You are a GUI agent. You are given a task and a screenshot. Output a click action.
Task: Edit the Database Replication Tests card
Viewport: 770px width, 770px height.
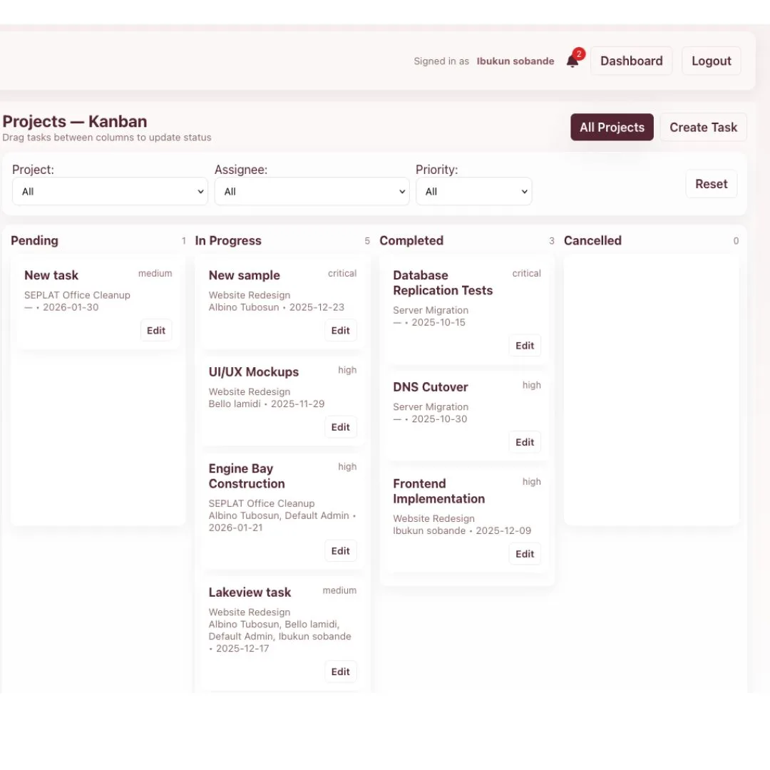(x=525, y=346)
